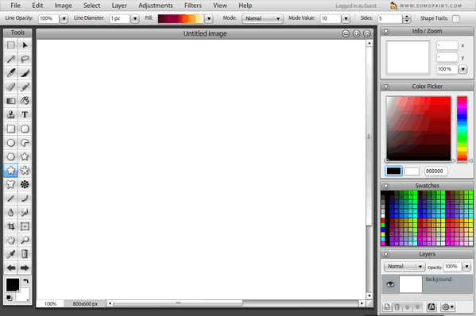Viewport: 476px width, 316px height.
Task: Select the outlined Star tool above the highlighted one
Action: [25, 156]
